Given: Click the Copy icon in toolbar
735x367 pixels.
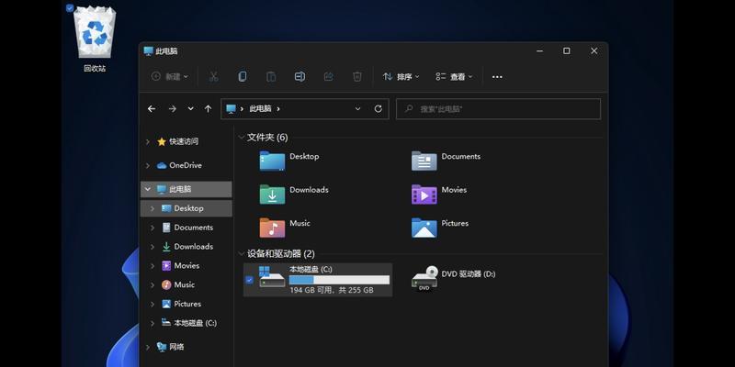Looking at the screenshot, I should tap(243, 76).
